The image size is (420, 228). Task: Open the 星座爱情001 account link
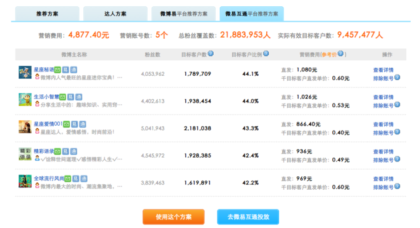[48, 124]
